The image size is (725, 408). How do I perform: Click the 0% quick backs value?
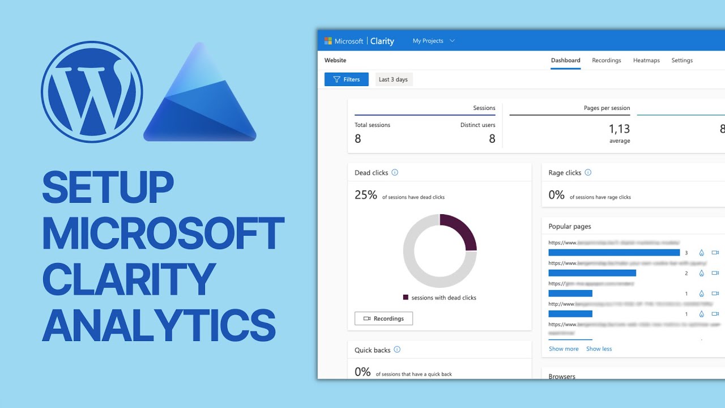pyautogui.click(x=362, y=372)
